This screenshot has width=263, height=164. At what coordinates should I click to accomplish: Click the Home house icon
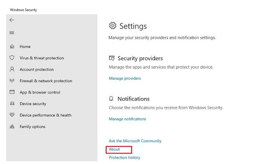(x=12, y=46)
